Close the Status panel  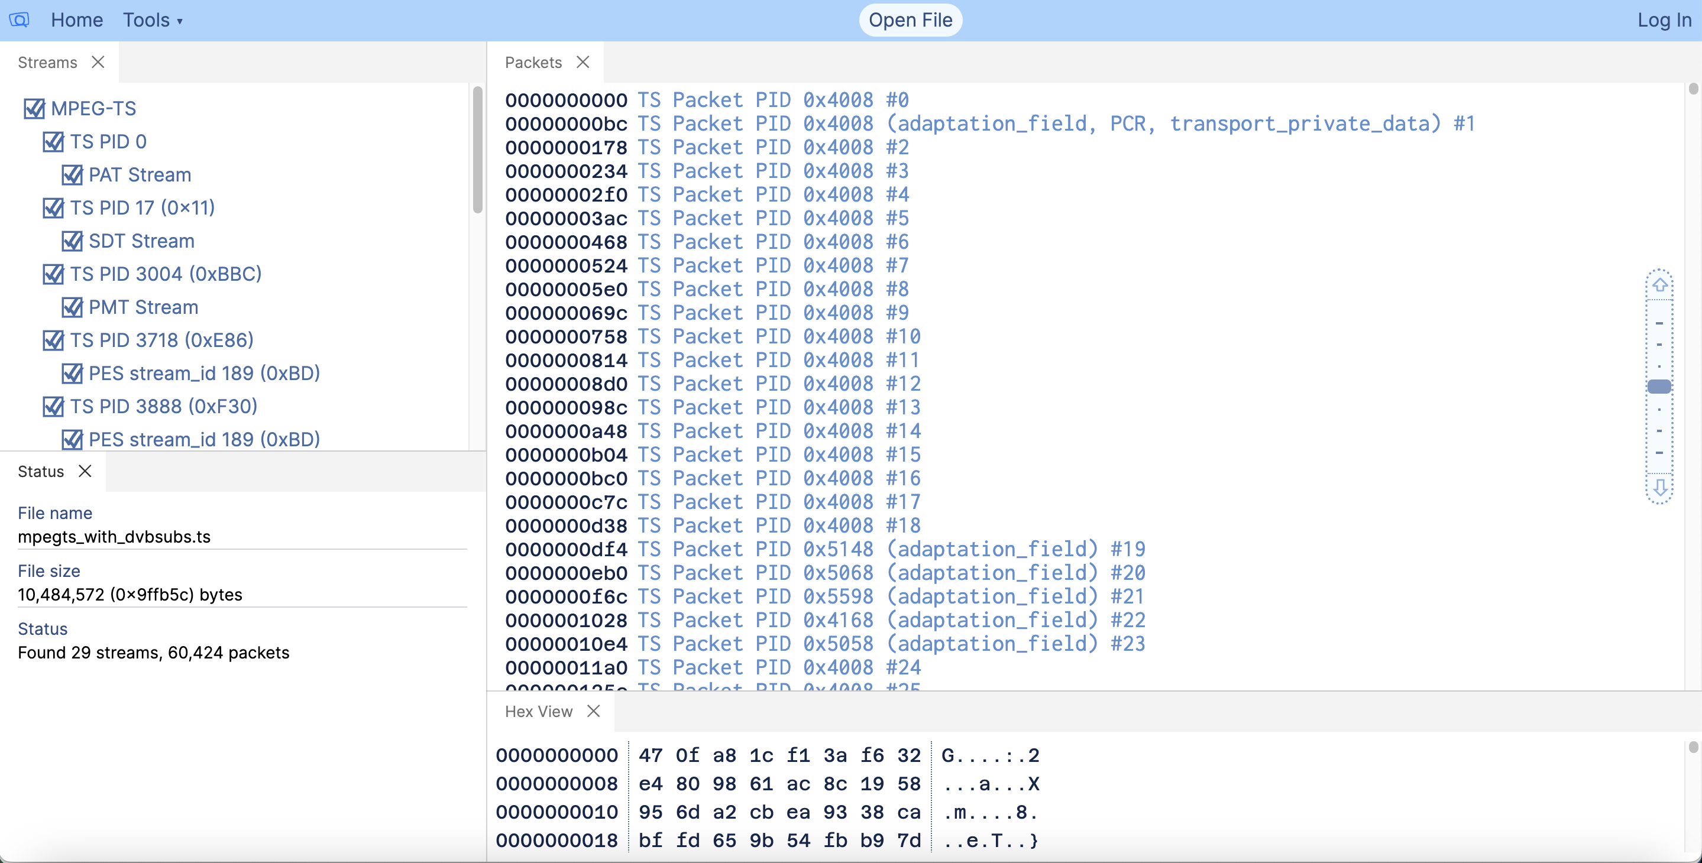(x=85, y=471)
